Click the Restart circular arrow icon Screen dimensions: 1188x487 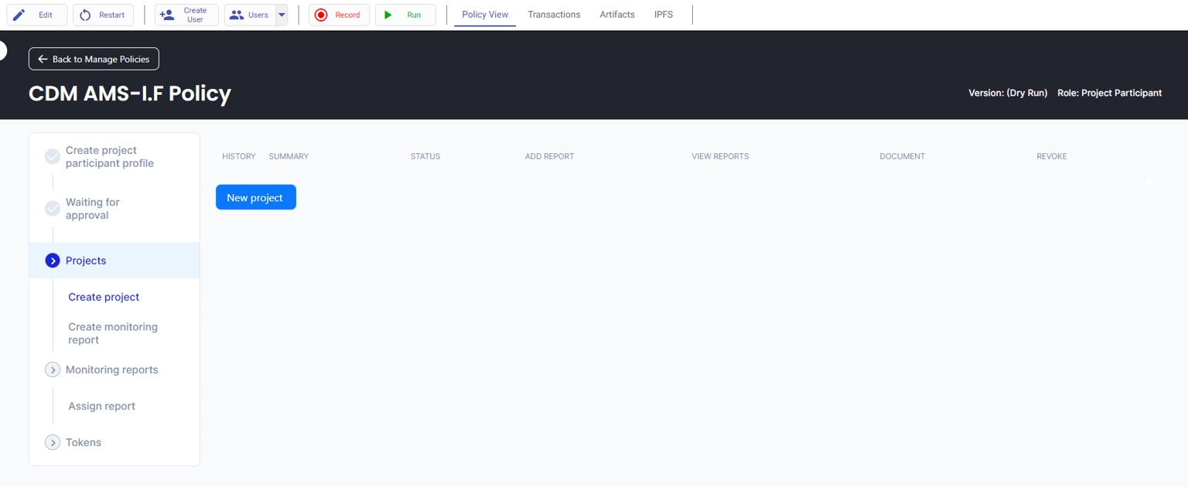85,15
